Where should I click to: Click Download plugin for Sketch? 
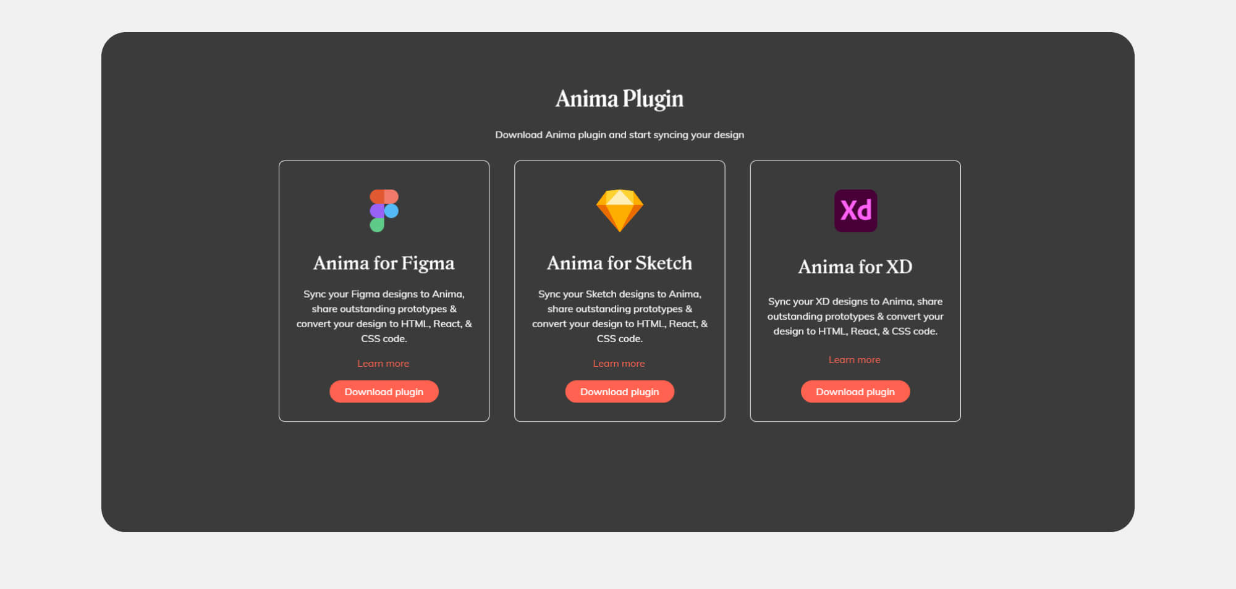[619, 391]
